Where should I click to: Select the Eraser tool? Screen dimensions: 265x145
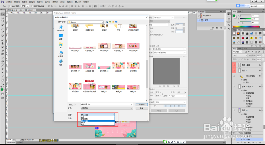point(3,51)
